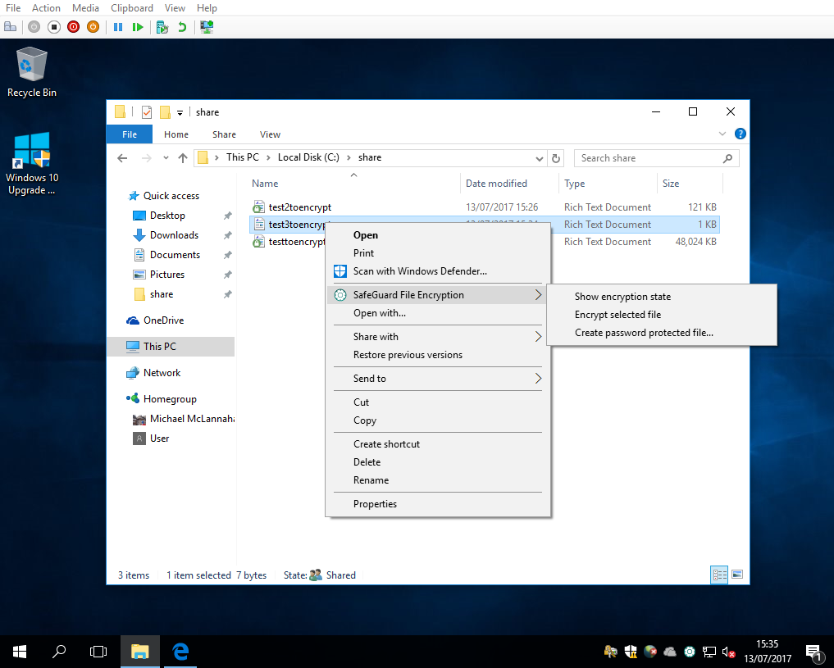Click the orange Save state icon
Viewport: 834px width, 668px height.
click(x=93, y=26)
